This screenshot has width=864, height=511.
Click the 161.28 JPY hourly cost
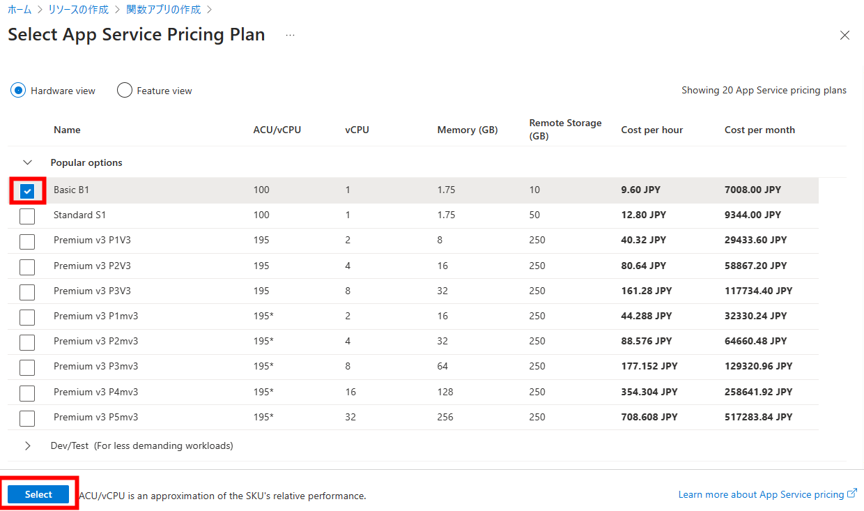coord(647,291)
